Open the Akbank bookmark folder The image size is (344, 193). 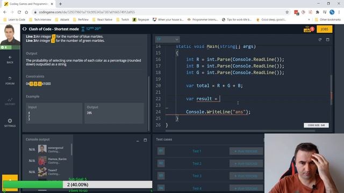tap(62, 20)
